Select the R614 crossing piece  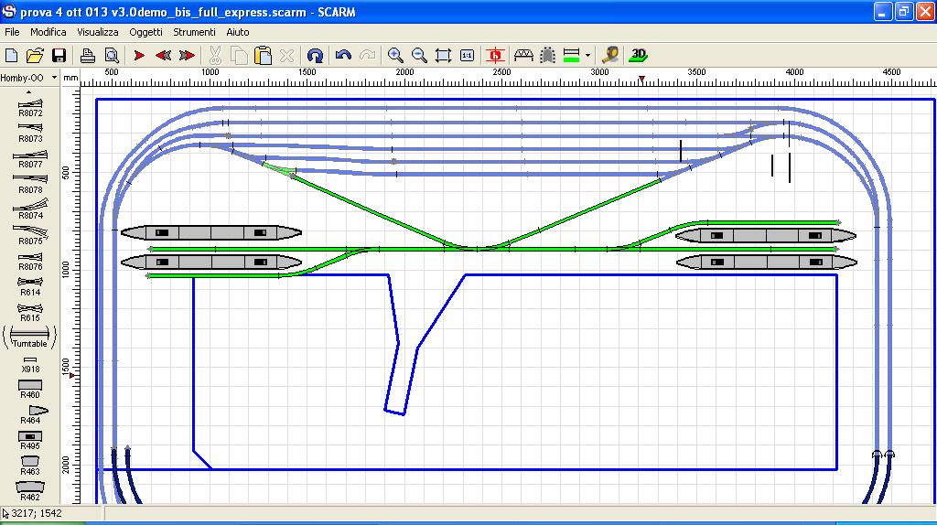[x=30, y=286]
